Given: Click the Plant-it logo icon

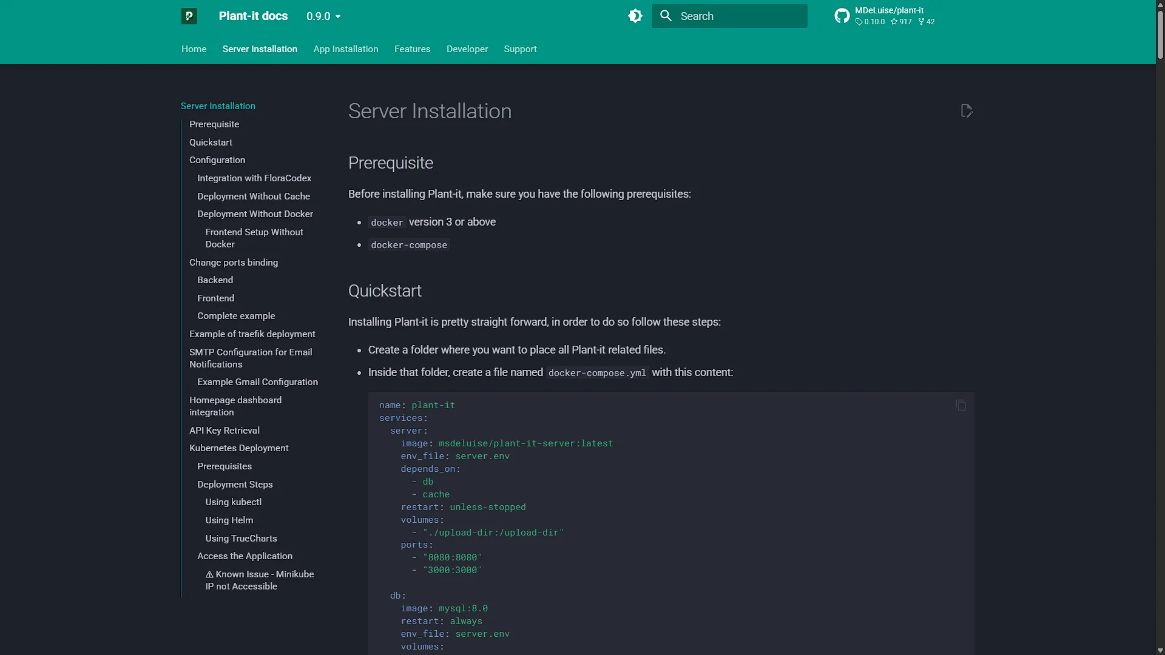Looking at the screenshot, I should point(189,16).
